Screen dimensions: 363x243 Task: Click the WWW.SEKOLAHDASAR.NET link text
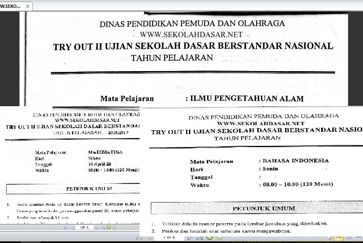click(192, 35)
